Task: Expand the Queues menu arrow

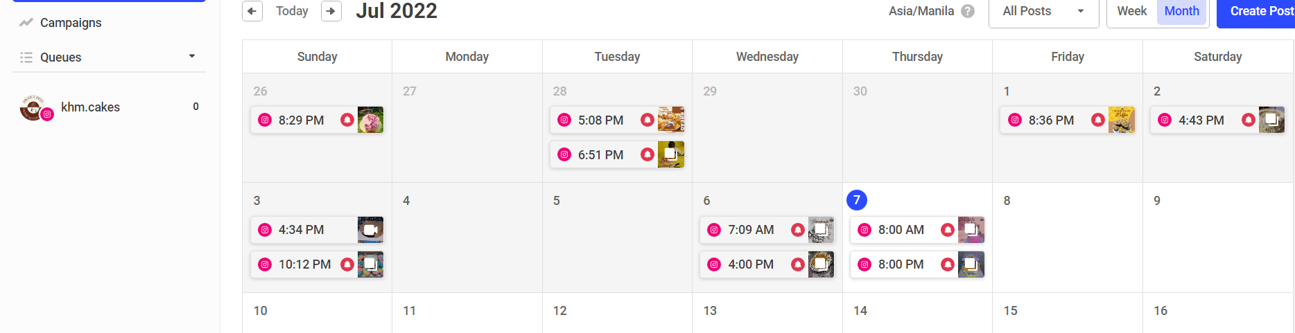Action: point(192,56)
